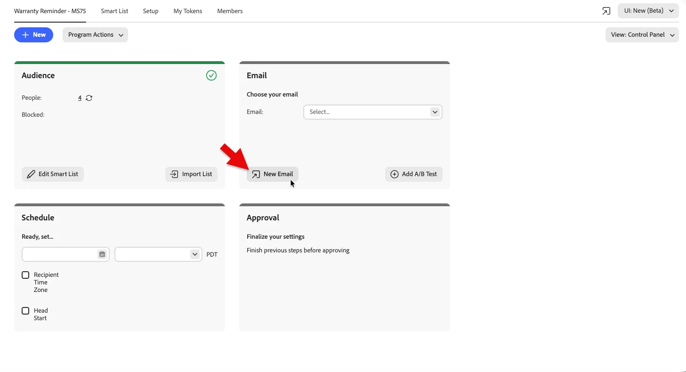
Task: Switch to the Smart List tab
Action: click(x=114, y=11)
